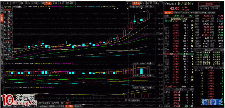Click help icon of MACD panel
The height and width of the screenshot is (108, 225).
(x=5, y=87)
